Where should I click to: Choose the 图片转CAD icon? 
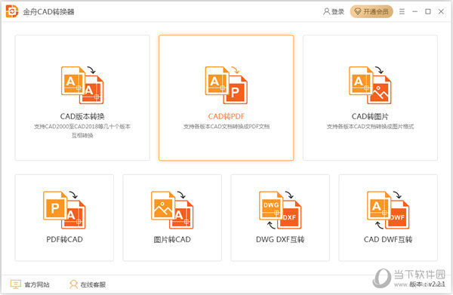pos(172,210)
